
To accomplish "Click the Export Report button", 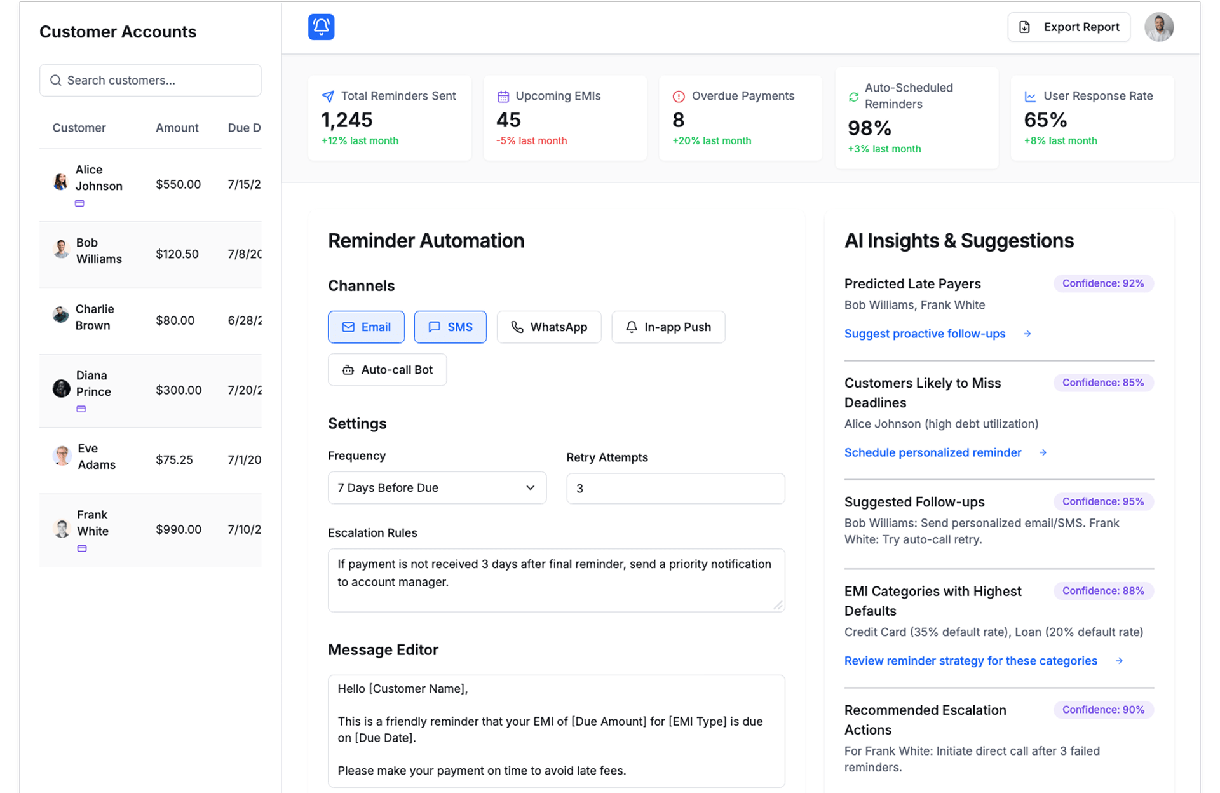I will coord(1068,27).
